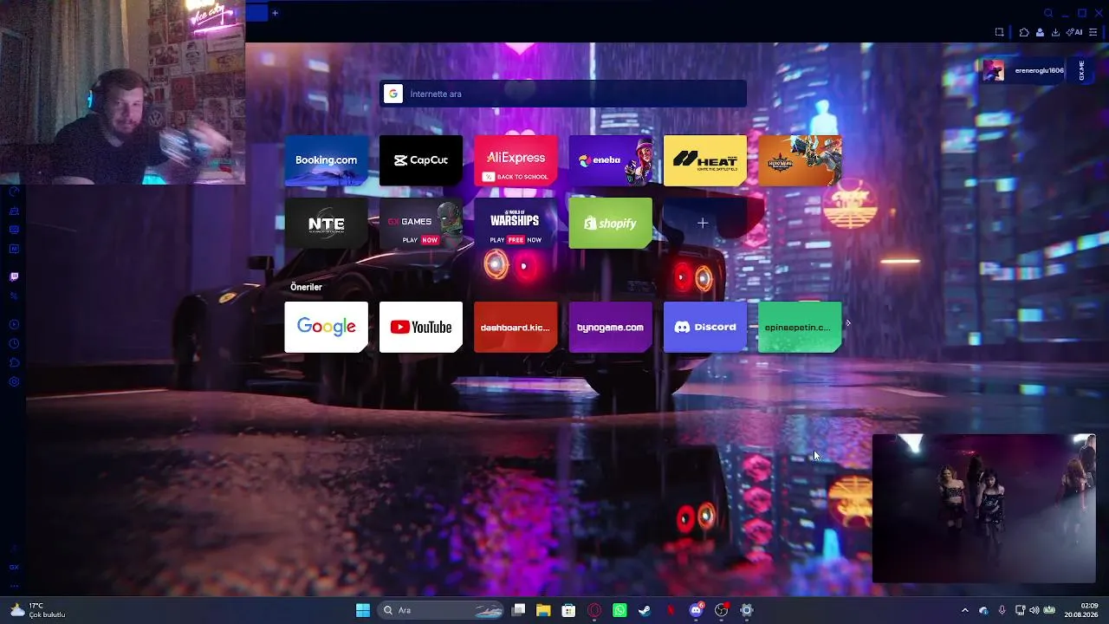Viewport: 1109px width, 624px height.
Task: Open the YouTube suggestion tile
Action: (421, 327)
